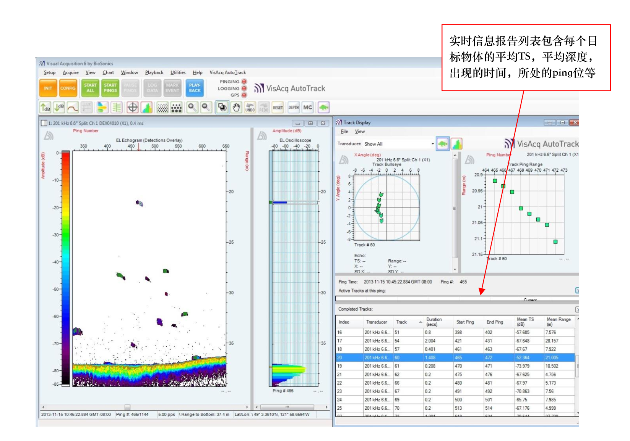Open the VisAcq AutoTrack menu

227,72
